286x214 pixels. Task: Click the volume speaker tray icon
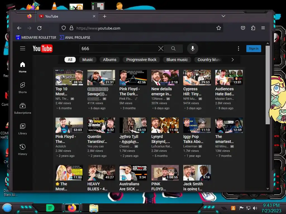point(255,208)
